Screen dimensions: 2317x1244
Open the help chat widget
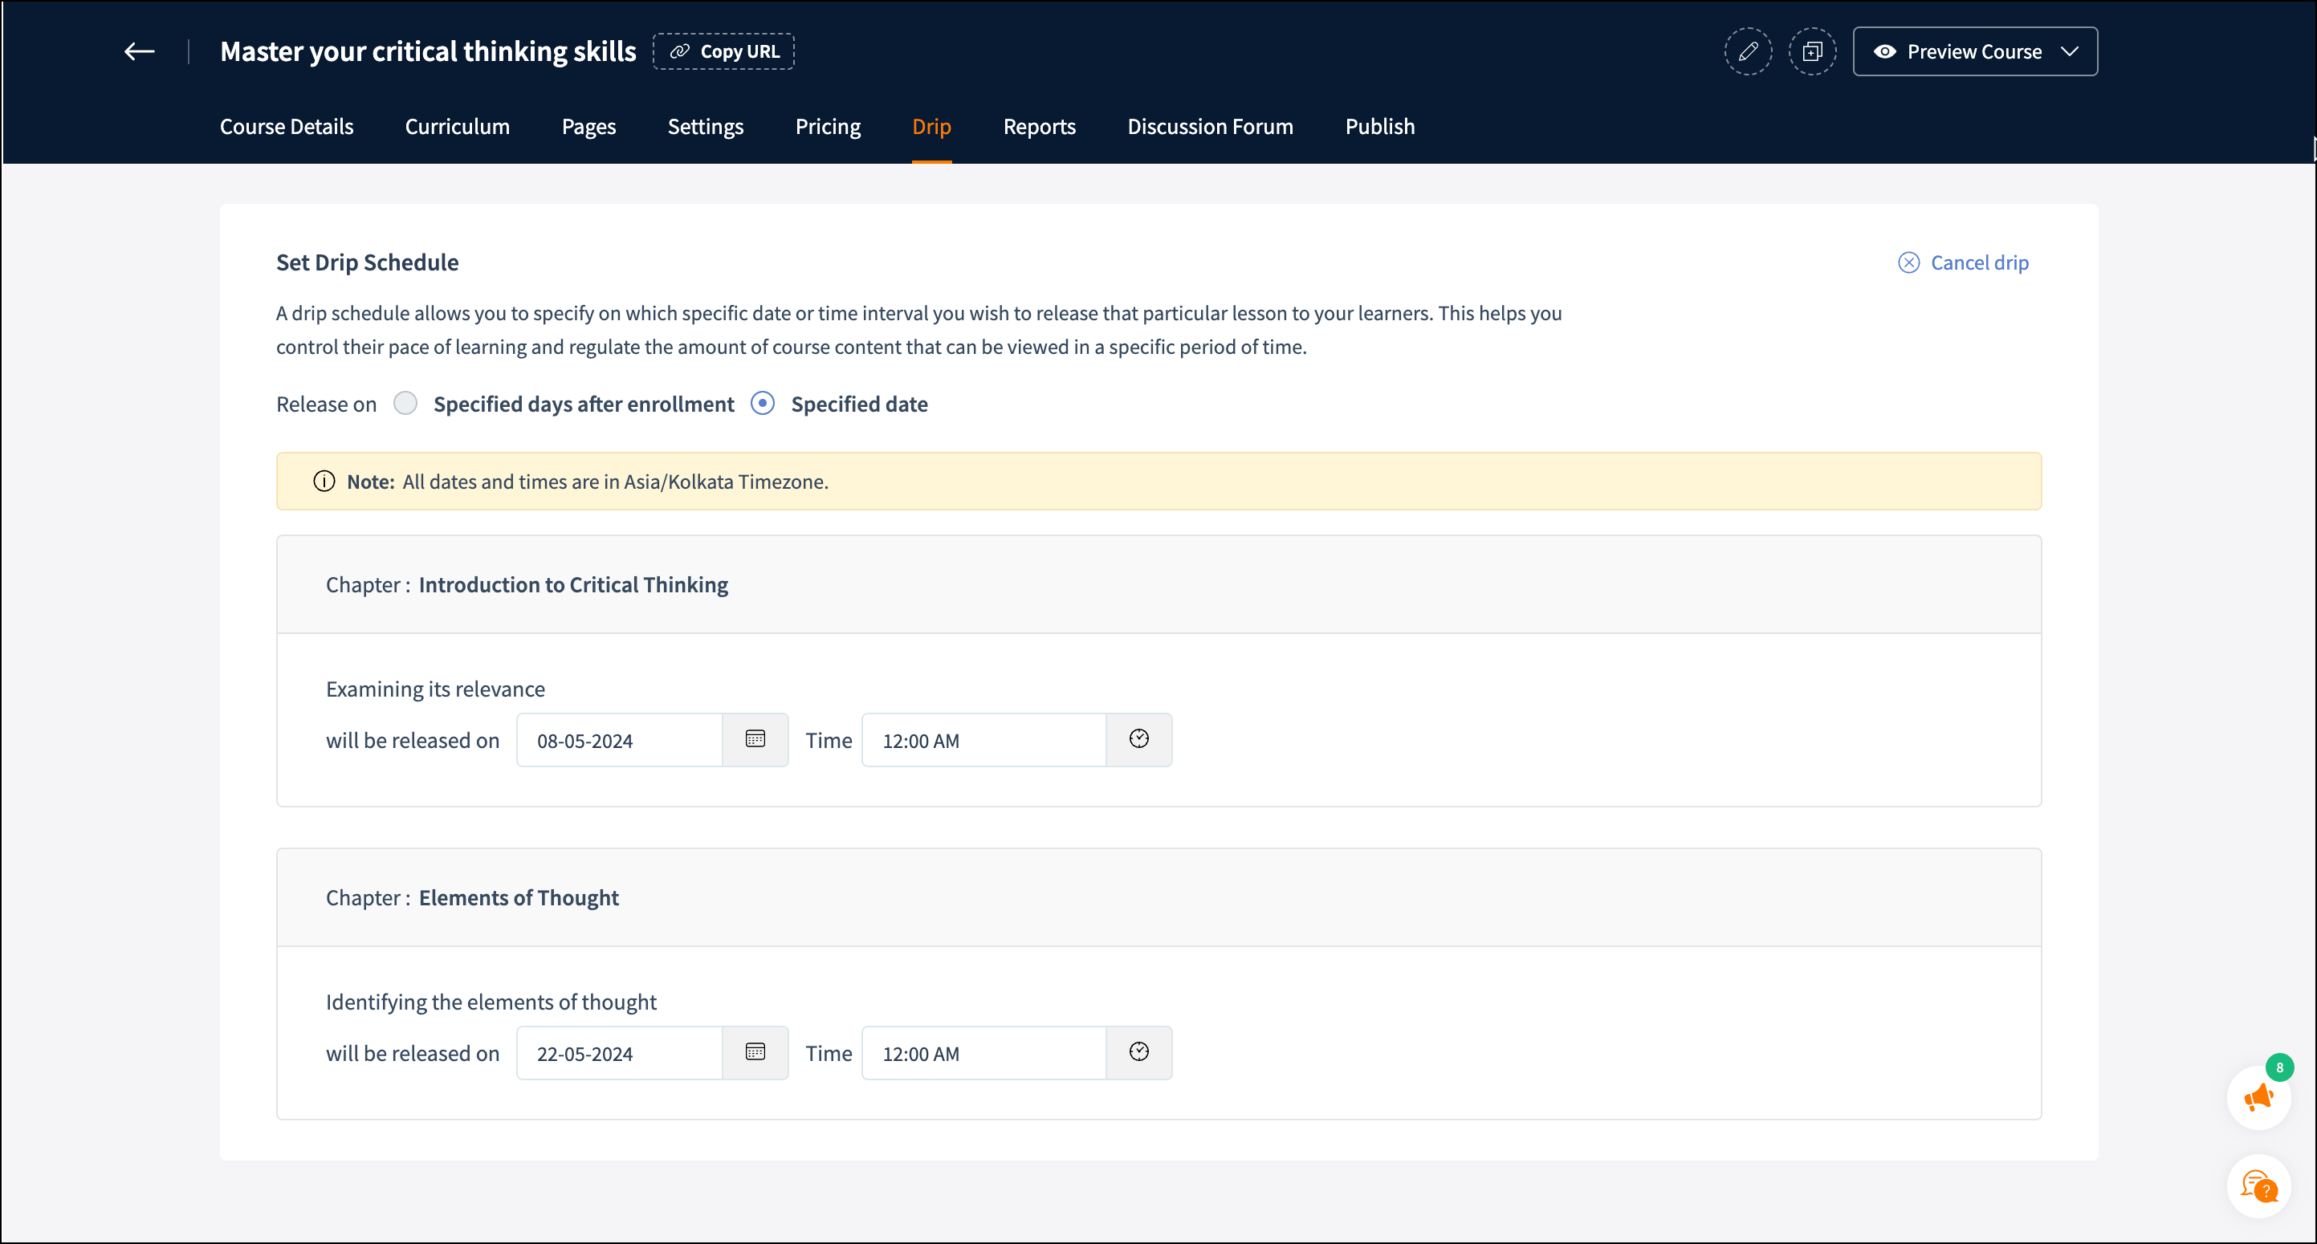pyautogui.click(x=2258, y=1186)
